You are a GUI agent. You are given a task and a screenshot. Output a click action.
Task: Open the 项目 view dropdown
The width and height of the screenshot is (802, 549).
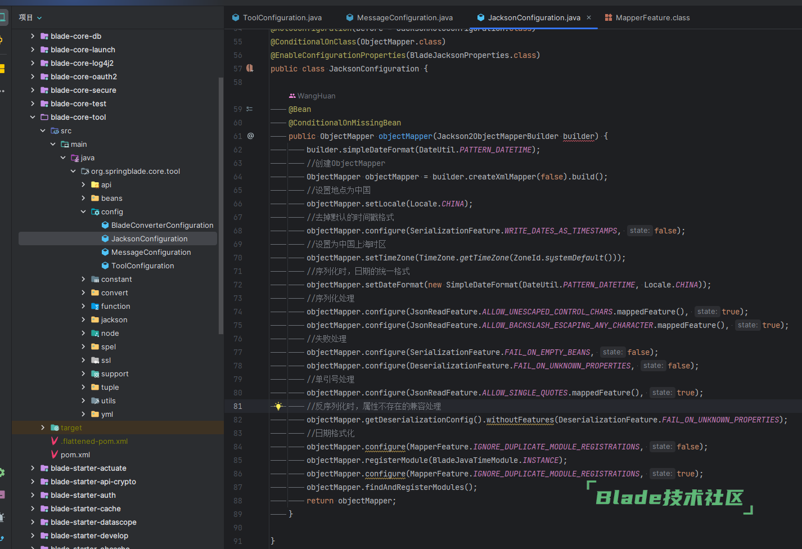click(30, 18)
